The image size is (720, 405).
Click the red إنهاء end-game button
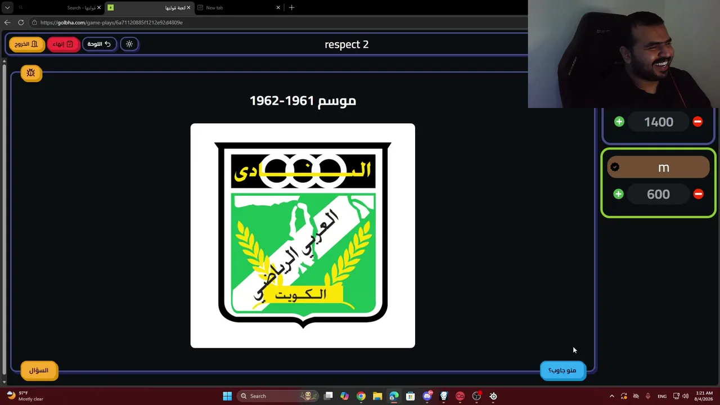point(63,44)
